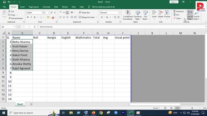Screen dimensions: 207x116
Task: Add a new sheet with plus button
Action: (31, 104)
